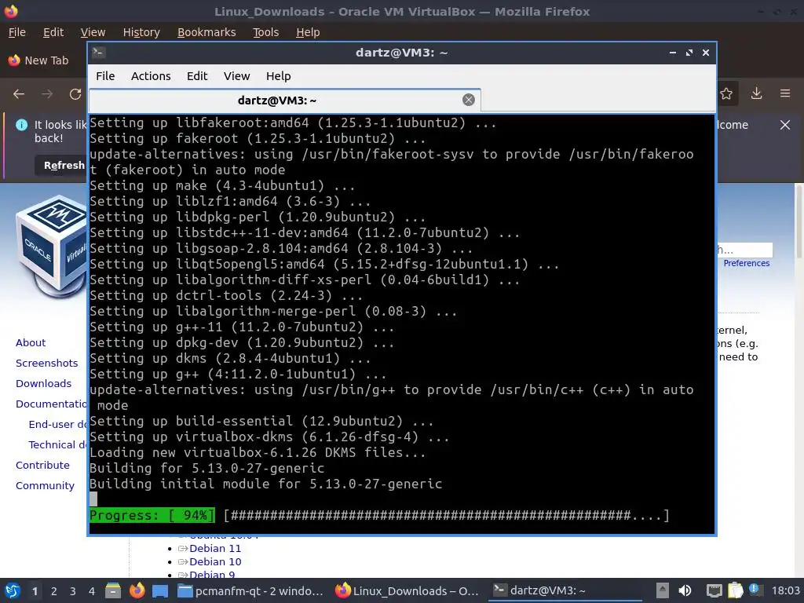
Task: Switch to workspace 4
Action: pyautogui.click(x=91, y=591)
